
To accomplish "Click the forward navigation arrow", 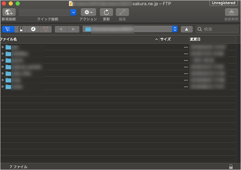I will coord(73,29).
